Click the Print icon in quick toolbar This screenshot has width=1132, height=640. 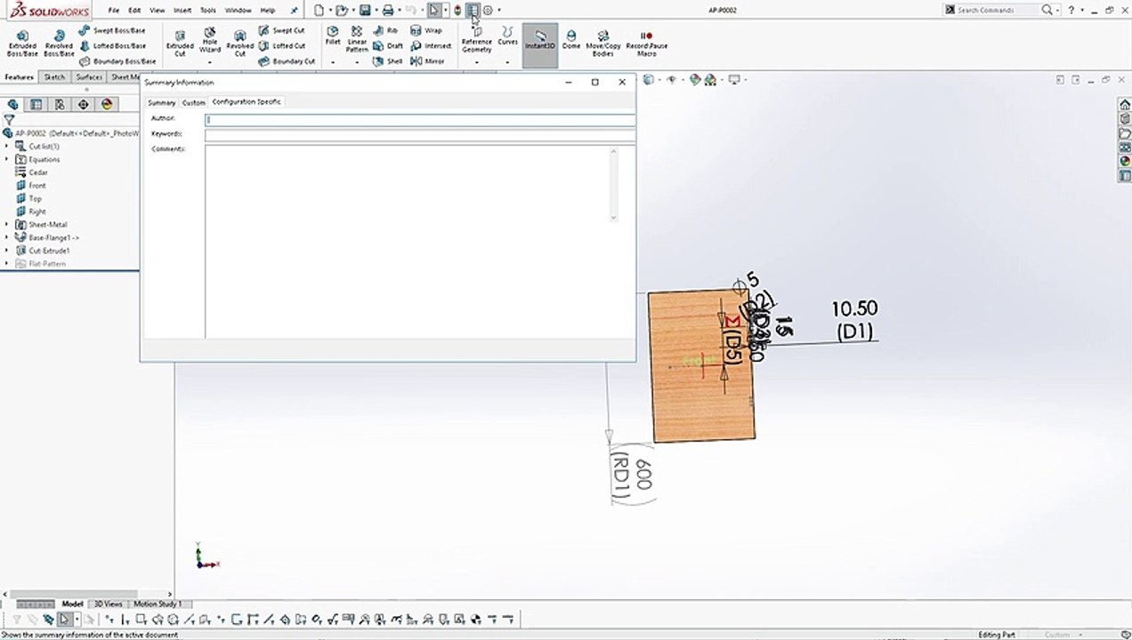click(388, 10)
